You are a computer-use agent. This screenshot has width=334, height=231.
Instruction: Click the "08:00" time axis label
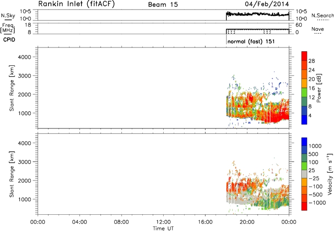121,222
